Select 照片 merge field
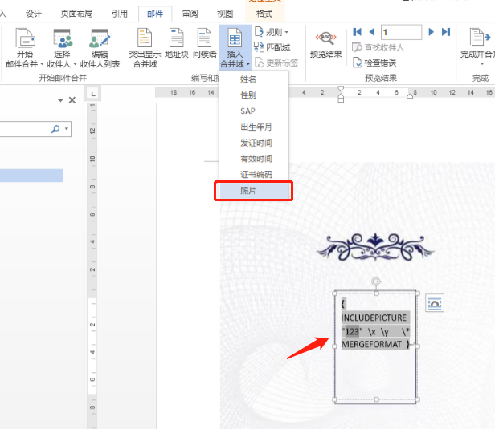The image size is (495, 429). [254, 191]
